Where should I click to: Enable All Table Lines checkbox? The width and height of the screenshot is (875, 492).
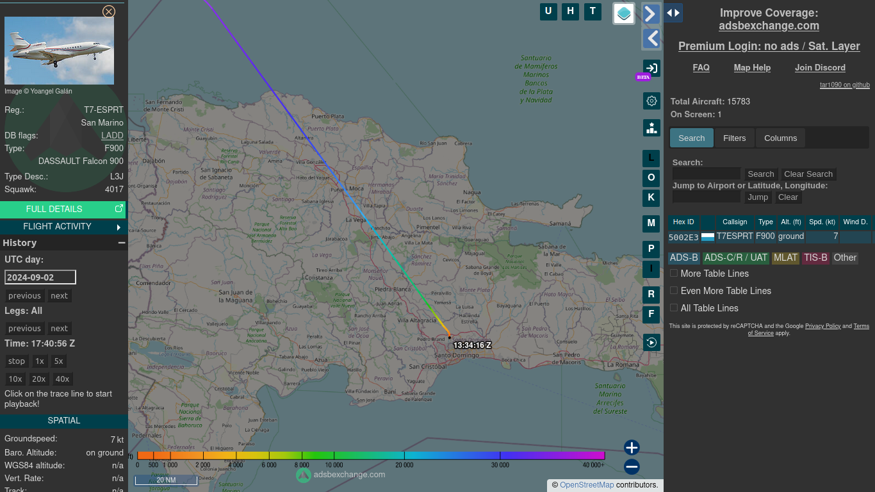674,307
